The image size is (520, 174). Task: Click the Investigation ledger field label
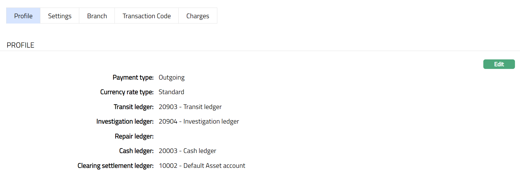[125, 121]
